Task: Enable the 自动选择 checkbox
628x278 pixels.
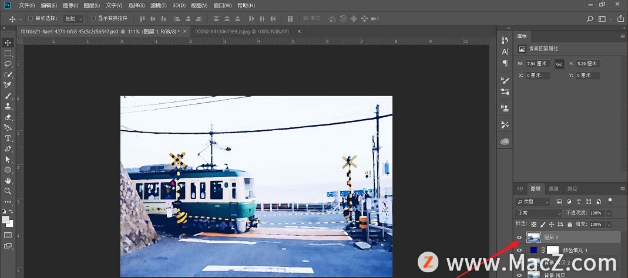Action: point(31,18)
